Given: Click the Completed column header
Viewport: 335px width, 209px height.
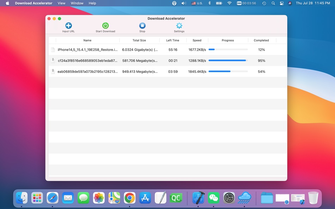Looking at the screenshot, I should point(261,40).
